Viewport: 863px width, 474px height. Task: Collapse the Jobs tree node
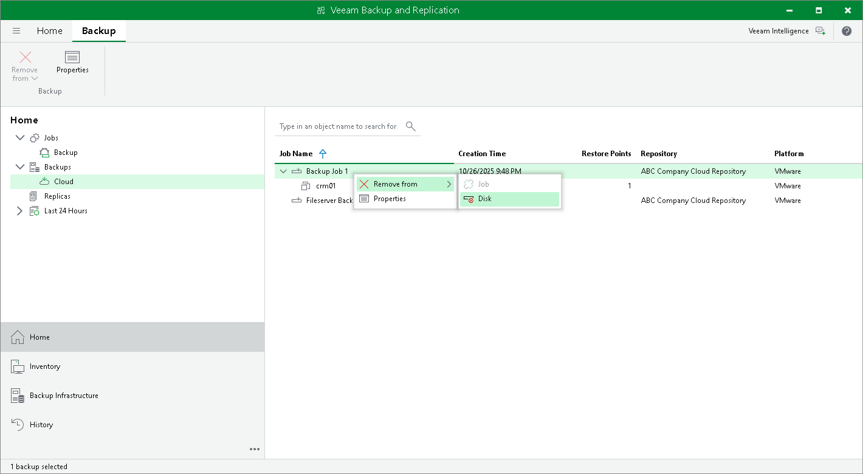tap(20, 138)
